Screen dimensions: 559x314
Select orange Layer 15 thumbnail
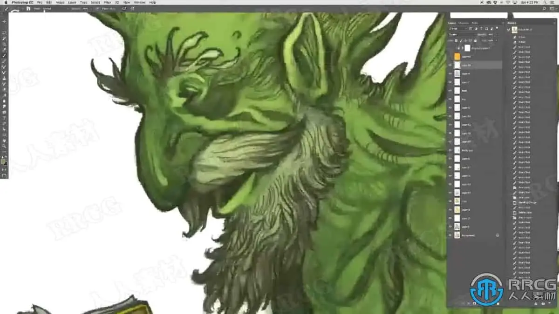457,57
